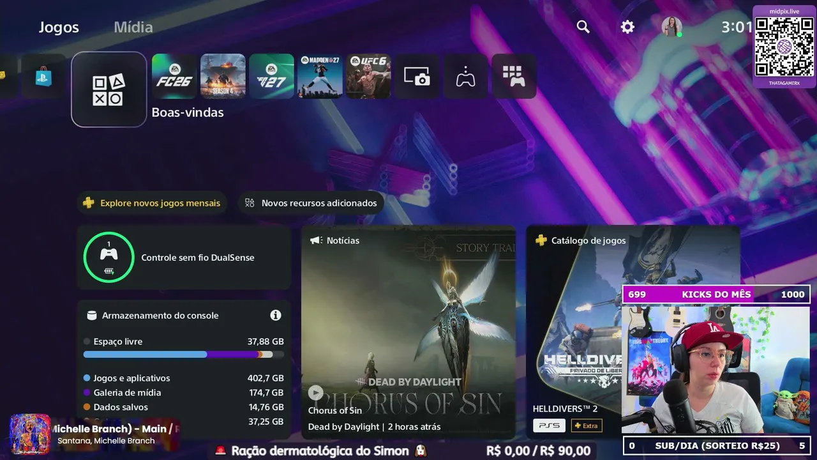
Task: Open the Notícias card title
Action: click(x=343, y=240)
